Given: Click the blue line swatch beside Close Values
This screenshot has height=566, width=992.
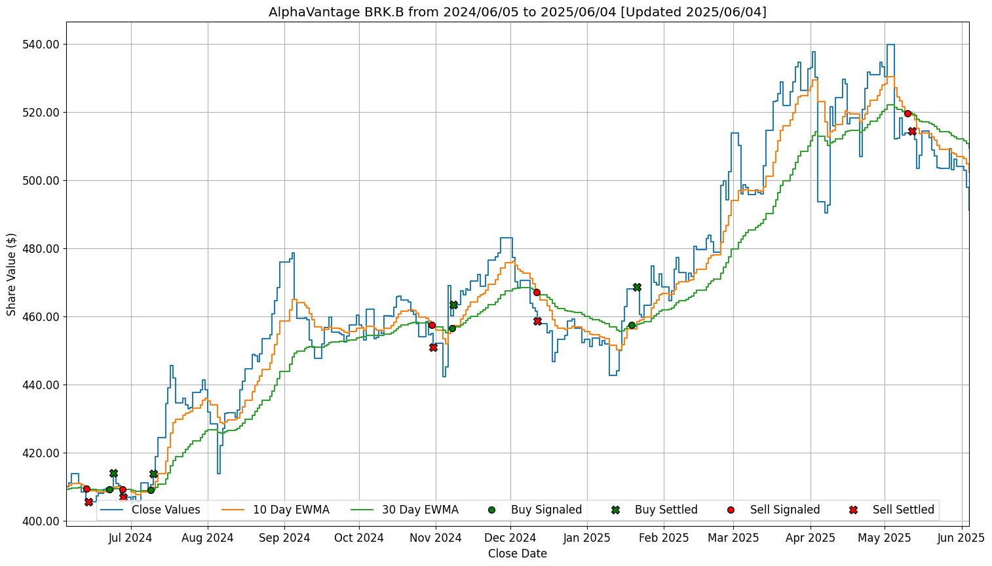Looking at the screenshot, I should [x=112, y=510].
